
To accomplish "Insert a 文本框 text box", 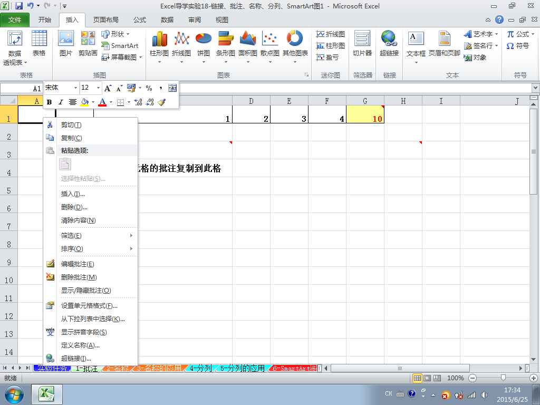I will [416, 47].
